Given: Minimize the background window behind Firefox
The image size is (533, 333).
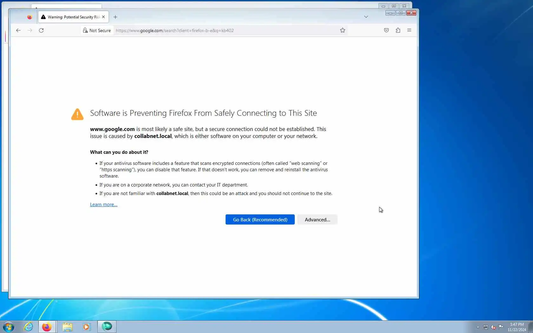Looking at the screenshot, I should [x=383, y=6].
